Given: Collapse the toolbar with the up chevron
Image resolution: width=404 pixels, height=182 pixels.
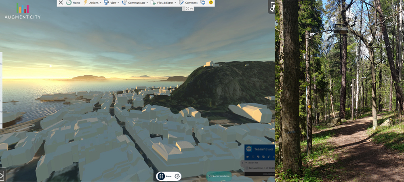Looking at the screenshot, I should pos(191,8).
